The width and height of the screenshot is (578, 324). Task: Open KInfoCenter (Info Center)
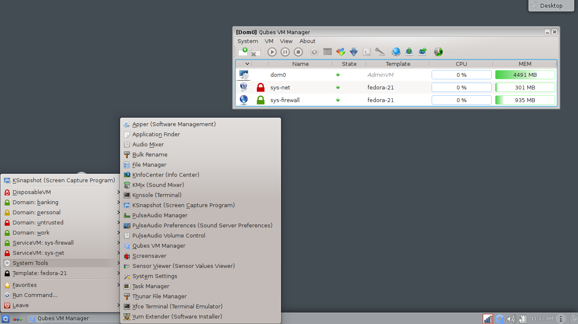click(201, 175)
